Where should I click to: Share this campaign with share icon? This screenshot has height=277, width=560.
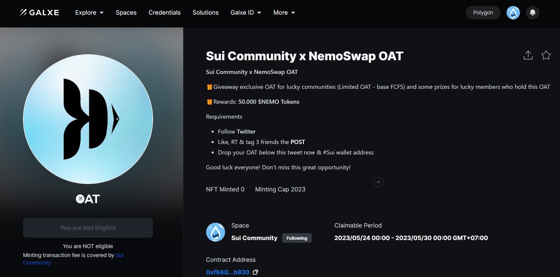(x=528, y=55)
